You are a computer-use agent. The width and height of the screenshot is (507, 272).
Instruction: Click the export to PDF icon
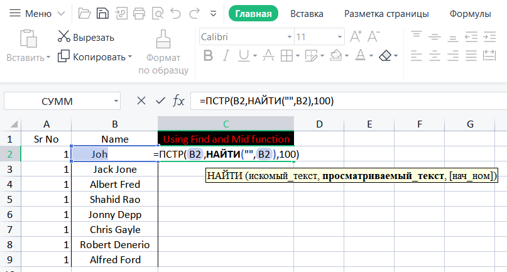click(x=121, y=14)
